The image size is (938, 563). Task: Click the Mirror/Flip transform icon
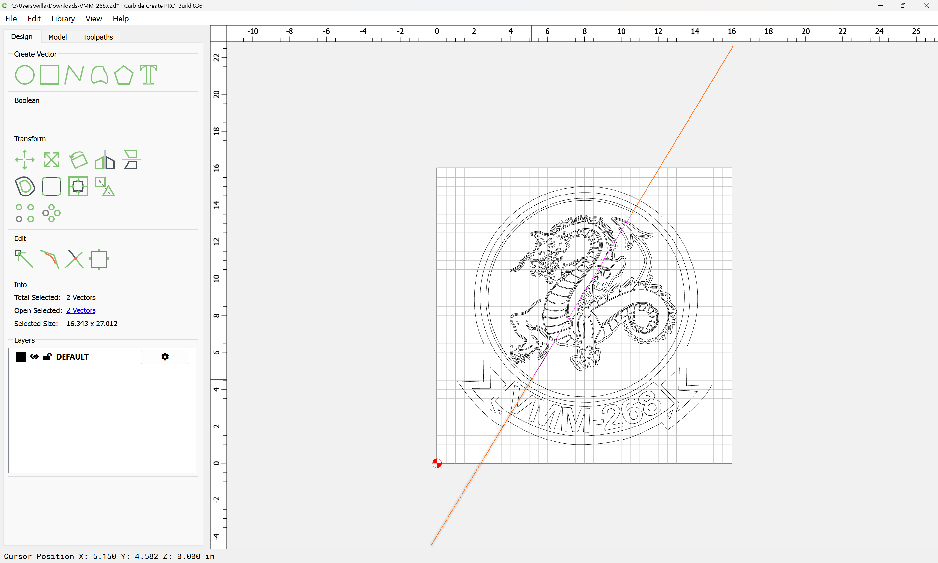105,160
